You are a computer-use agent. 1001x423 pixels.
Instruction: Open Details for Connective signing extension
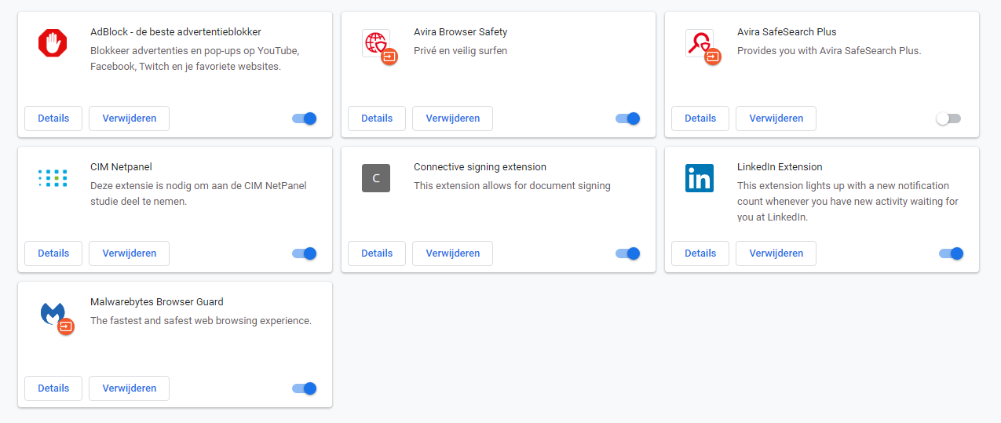pos(377,253)
